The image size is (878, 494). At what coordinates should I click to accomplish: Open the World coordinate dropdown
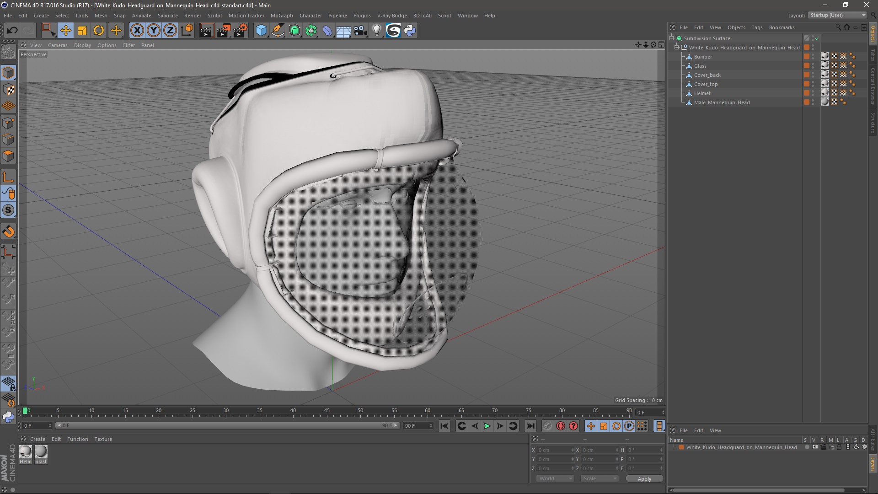tap(555, 478)
